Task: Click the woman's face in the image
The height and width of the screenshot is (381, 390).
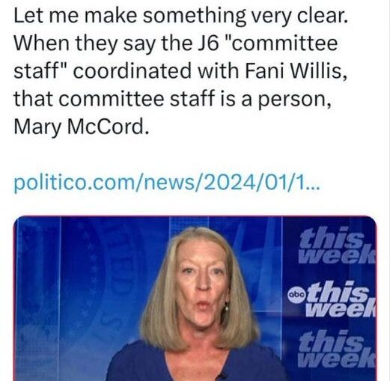Action: pyautogui.click(x=203, y=287)
